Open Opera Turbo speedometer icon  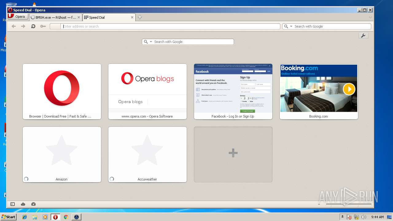click(x=33, y=204)
